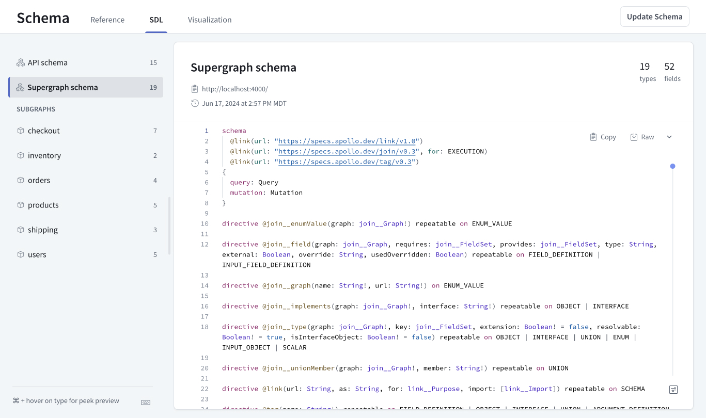Click the SUBGRAPHS section label
This screenshot has width=706, height=418.
tap(36, 109)
